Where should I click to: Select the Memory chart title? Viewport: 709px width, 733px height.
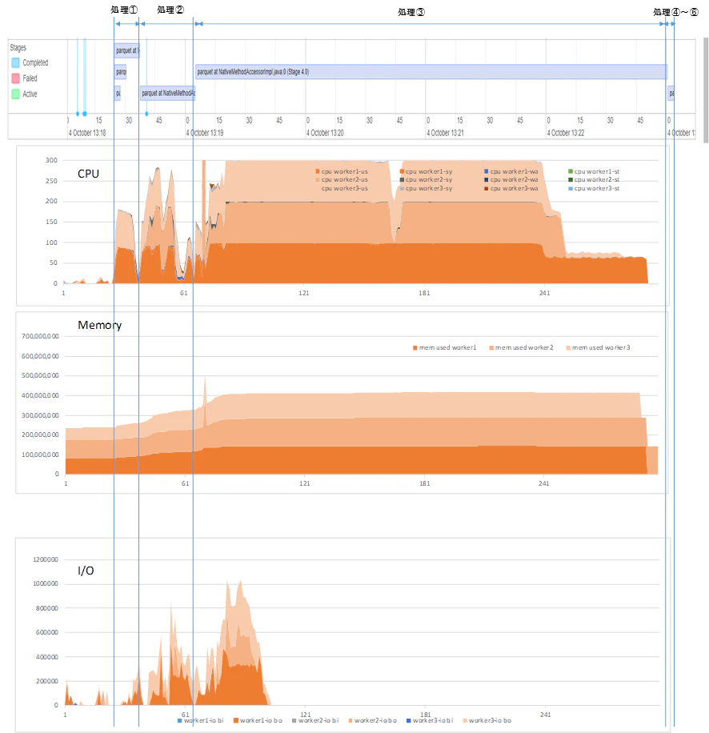pyautogui.click(x=99, y=325)
